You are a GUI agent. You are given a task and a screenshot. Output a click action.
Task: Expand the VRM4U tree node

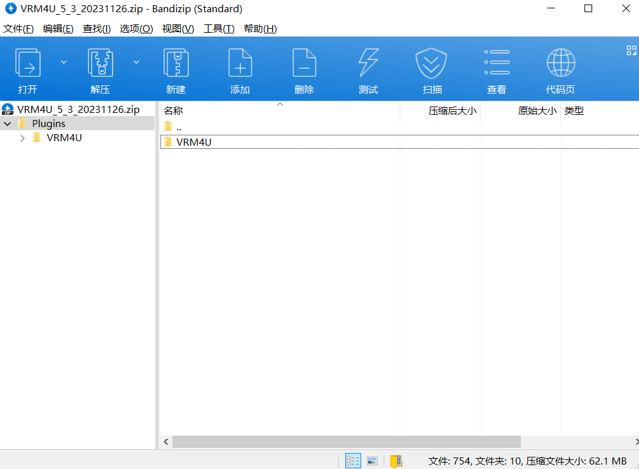[22, 138]
